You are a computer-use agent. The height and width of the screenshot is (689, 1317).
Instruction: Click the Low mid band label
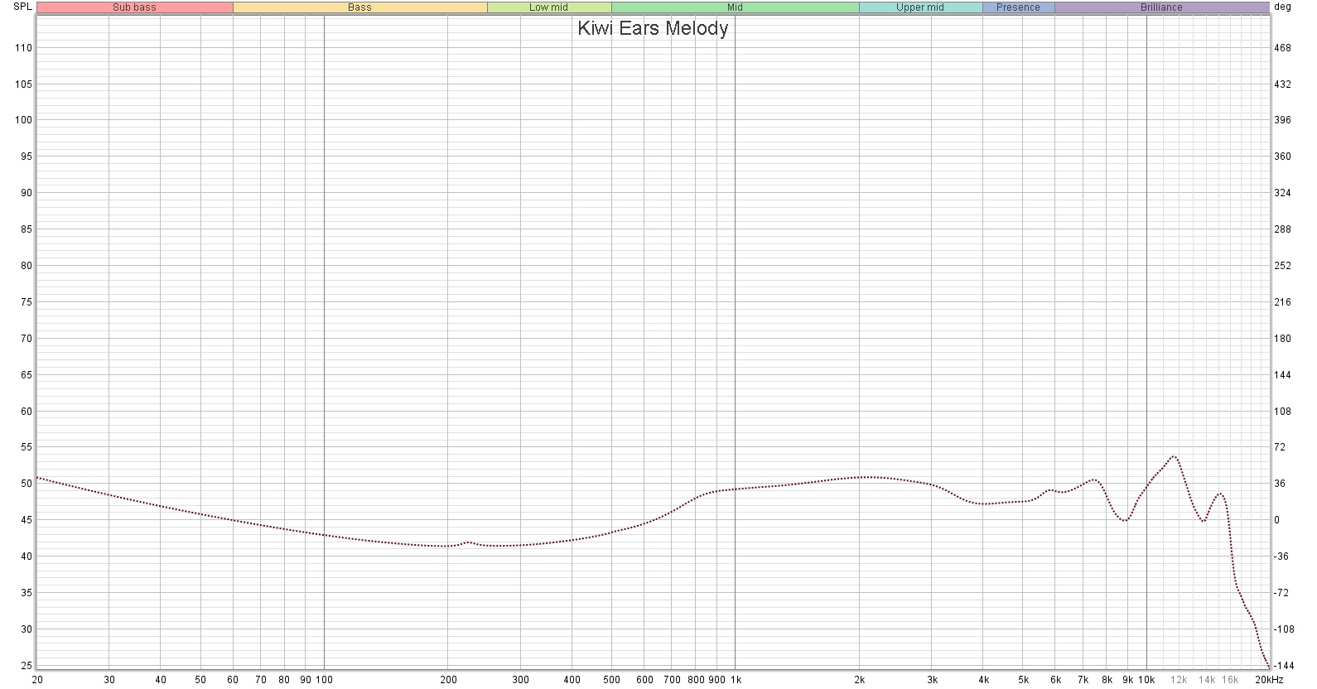click(x=549, y=7)
